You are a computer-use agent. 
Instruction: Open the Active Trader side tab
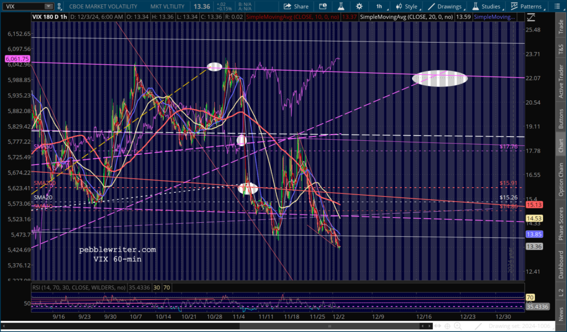point(561,81)
